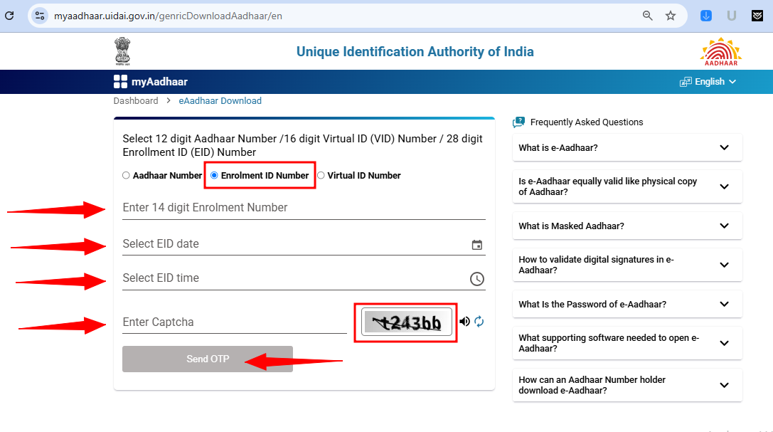Image resolution: width=773 pixels, height=432 pixels.
Task: Go to Dashboard breadcrumb
Action: [136, 100]
